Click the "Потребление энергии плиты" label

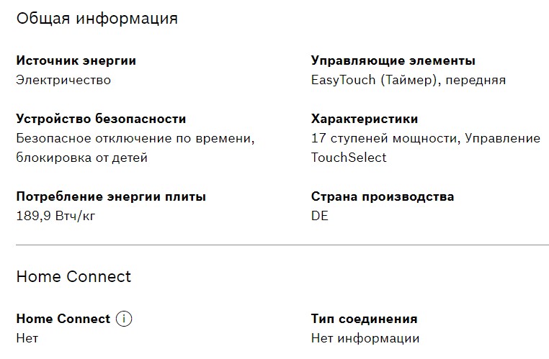[x=111, y=196]
